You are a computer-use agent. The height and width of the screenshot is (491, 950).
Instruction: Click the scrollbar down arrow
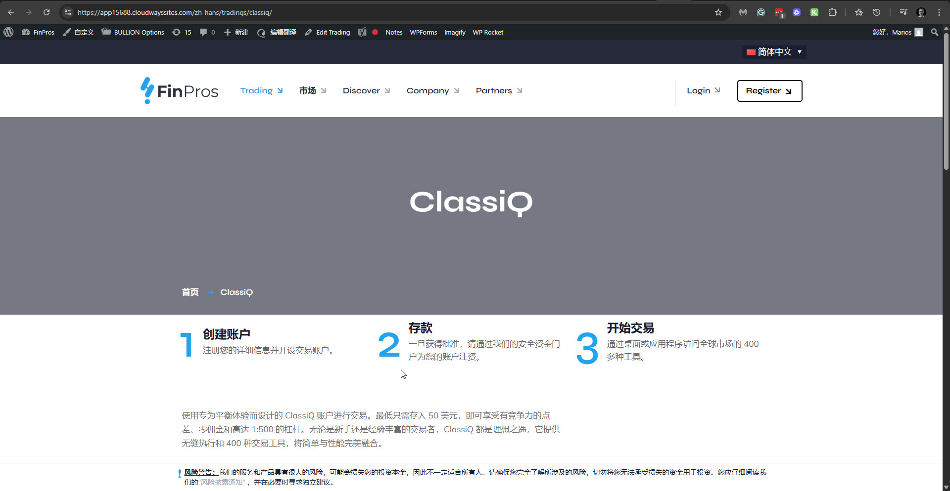[x=946, y=487]
